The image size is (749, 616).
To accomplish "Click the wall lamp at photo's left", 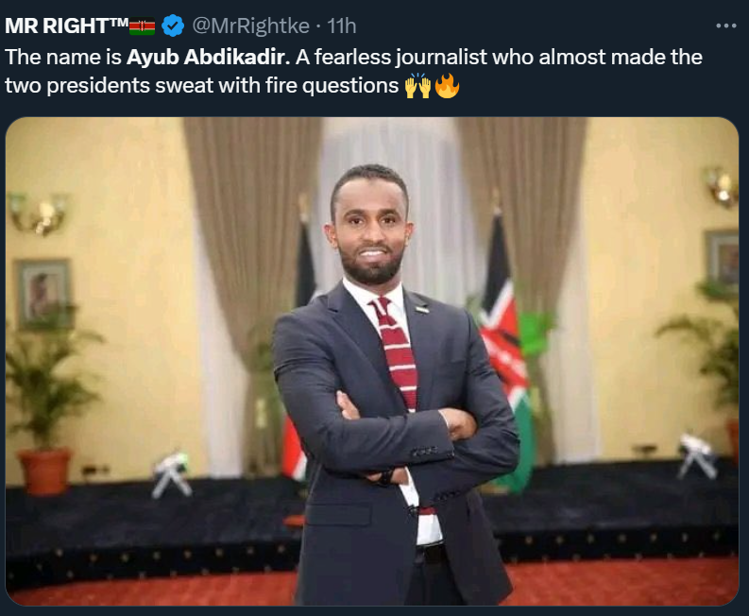I will tap(38, 214).
